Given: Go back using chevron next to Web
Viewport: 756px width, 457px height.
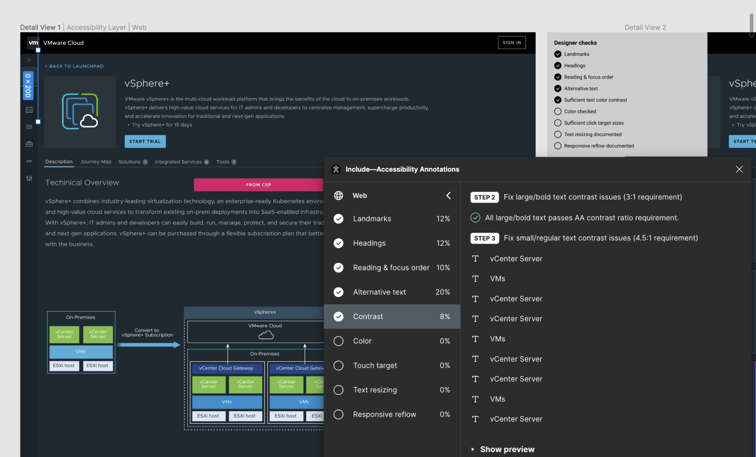Looking at the screenshot, I should 448,195.
